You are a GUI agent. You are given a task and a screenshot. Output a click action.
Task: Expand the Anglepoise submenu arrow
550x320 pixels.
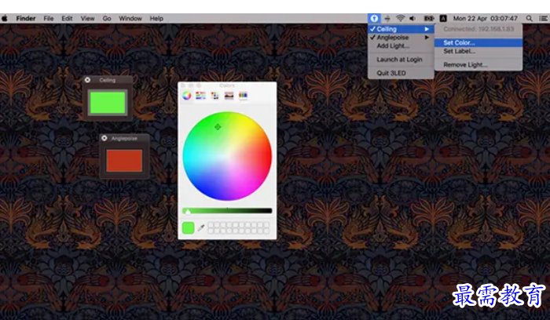coord(427,38)
